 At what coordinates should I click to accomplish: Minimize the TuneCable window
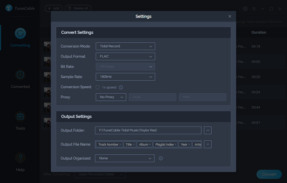pyautogui.click(x=263, y=9)
